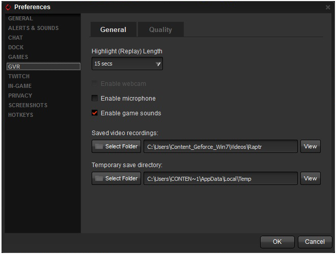The width and height of the screenshot is (336, 254).
Task: Switch to the Quality tab
Action: 160,29
